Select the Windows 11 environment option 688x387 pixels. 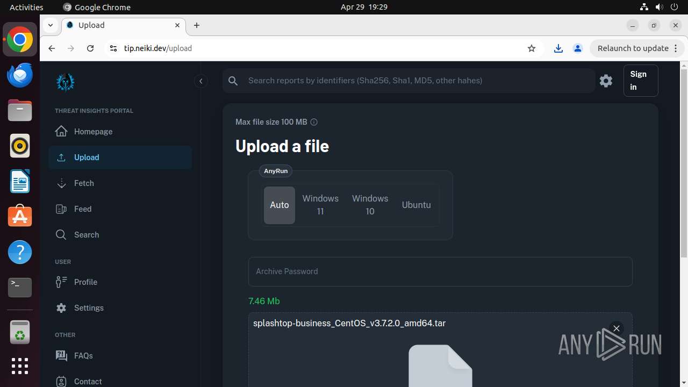tap(320, 205)
